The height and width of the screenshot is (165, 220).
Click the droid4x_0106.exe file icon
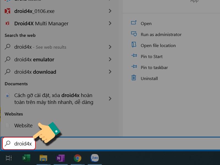pos(8,11)
